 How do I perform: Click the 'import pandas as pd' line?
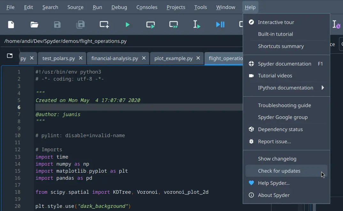(64, 178)
